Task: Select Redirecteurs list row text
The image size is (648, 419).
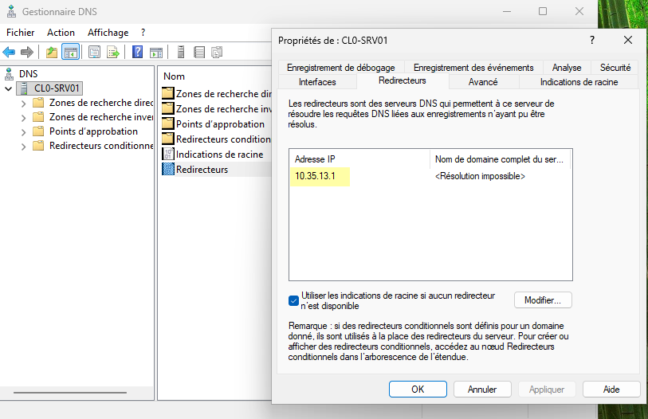Action: click(x=202, y=170)
